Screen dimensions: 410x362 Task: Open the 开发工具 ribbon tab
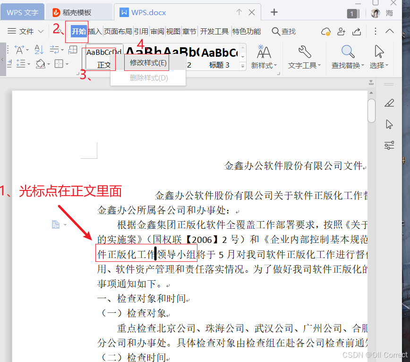tap(214, 32)
